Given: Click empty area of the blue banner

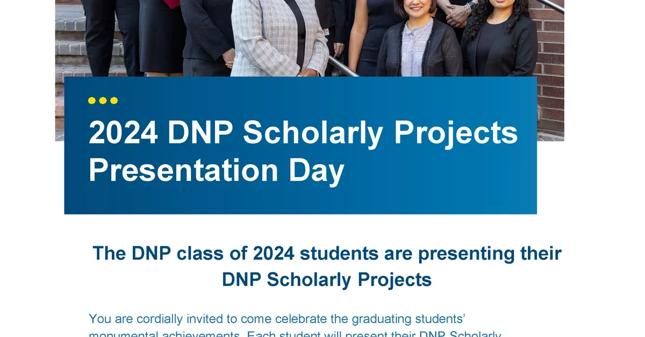Looking at the screenshot, I should click(441, 182).
